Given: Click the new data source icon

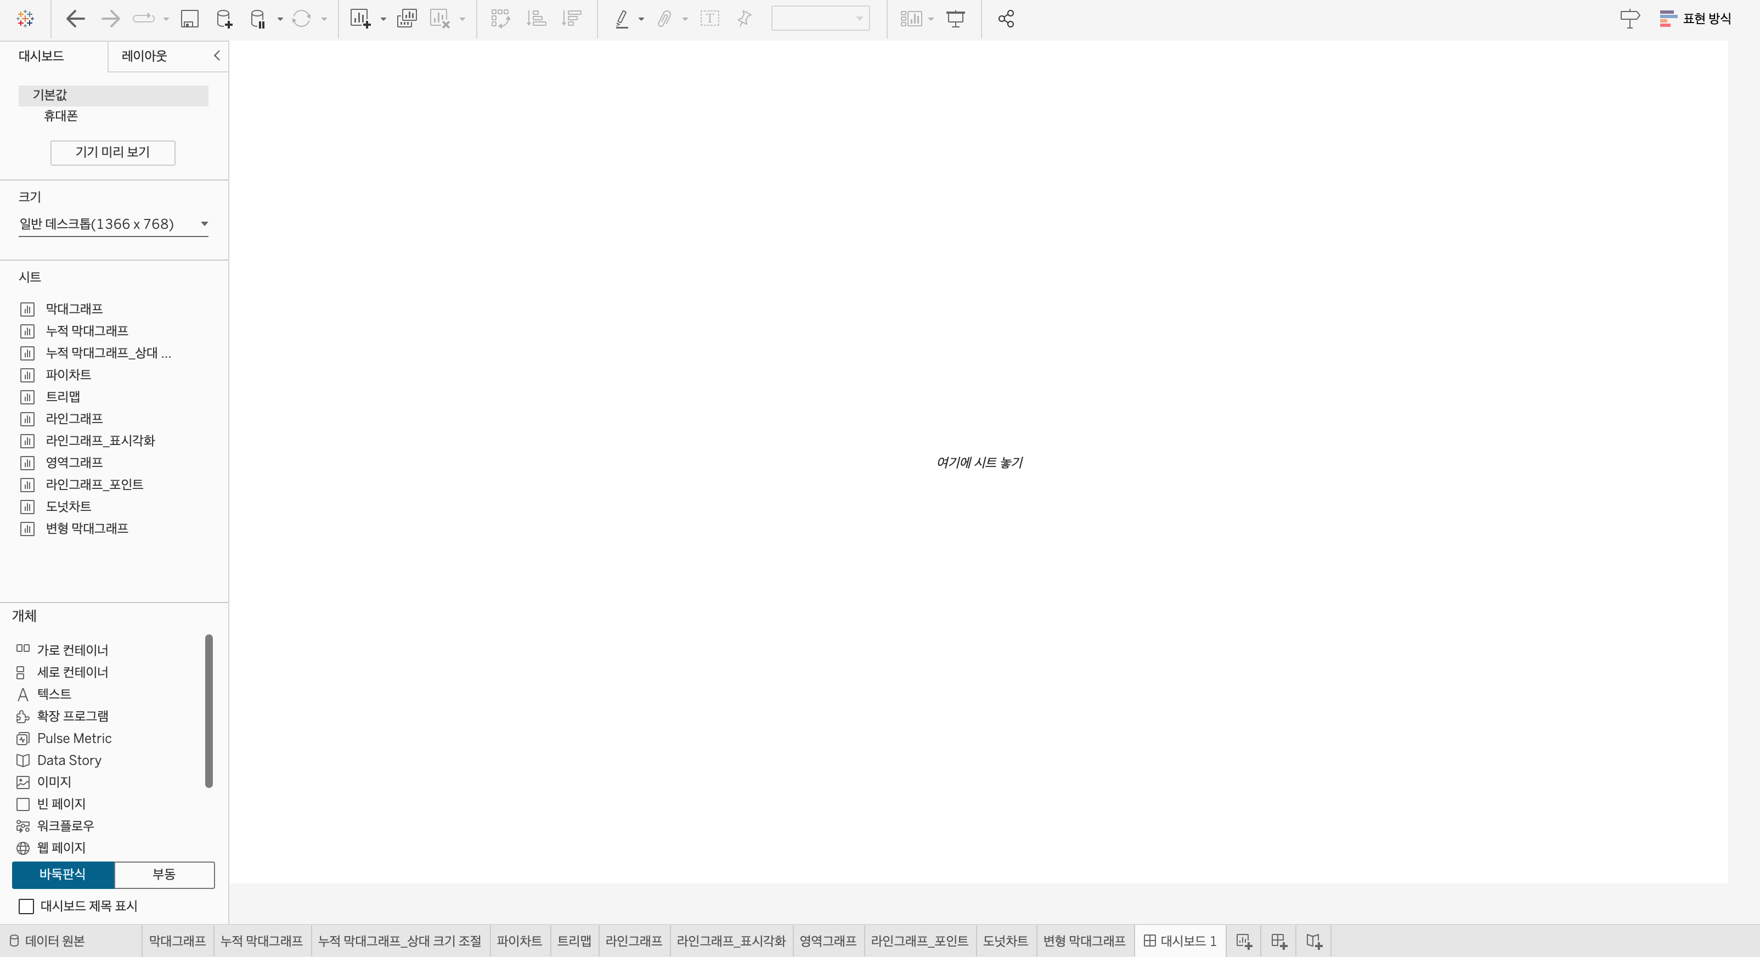Looking at the screenshot, I should pyautogui.click(x=223, y=19).
